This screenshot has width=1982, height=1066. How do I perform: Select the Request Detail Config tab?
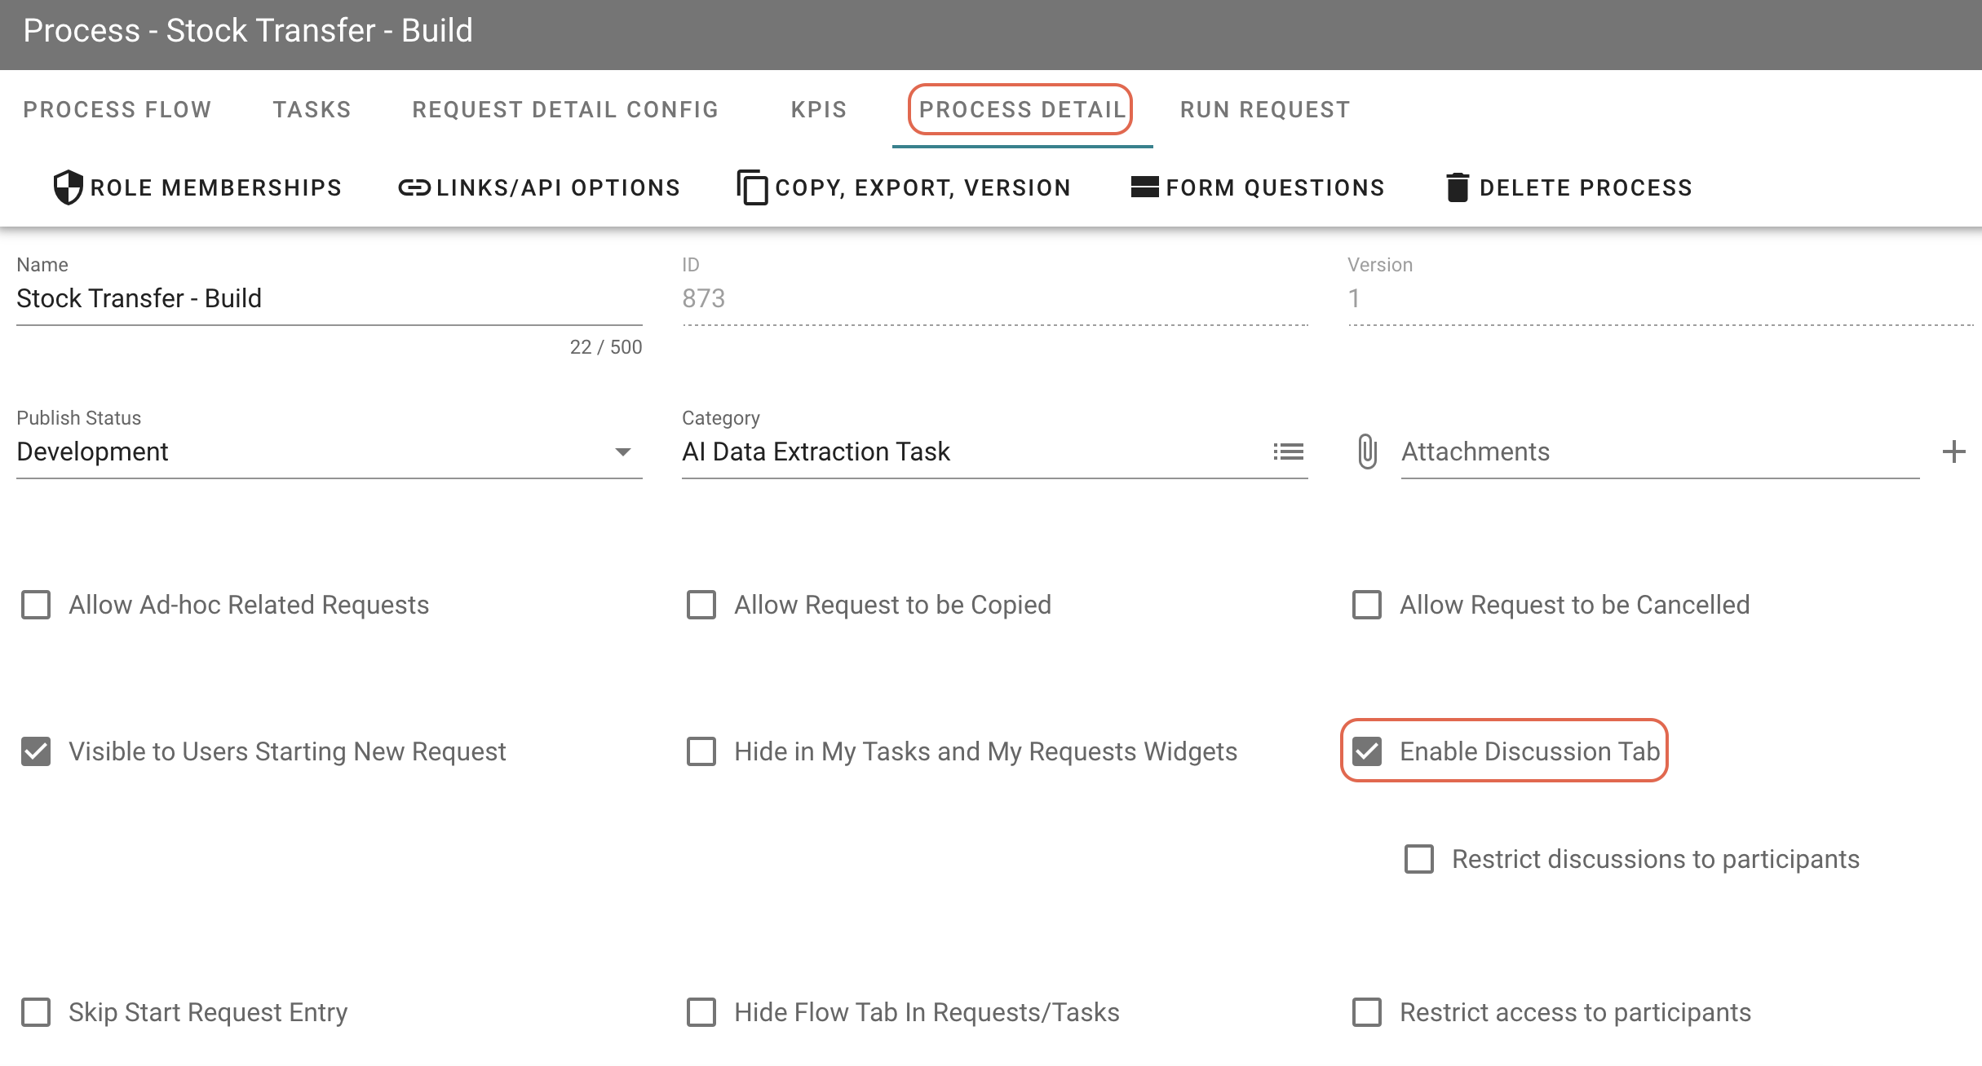click(x=565, y=109)
